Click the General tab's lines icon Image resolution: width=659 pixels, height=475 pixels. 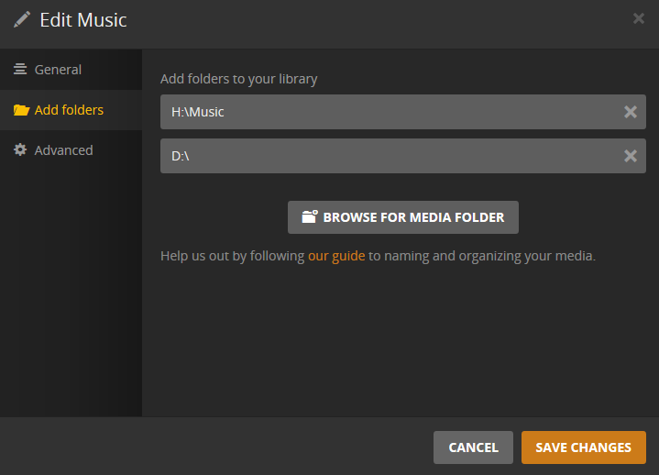[x=20, y=70]
